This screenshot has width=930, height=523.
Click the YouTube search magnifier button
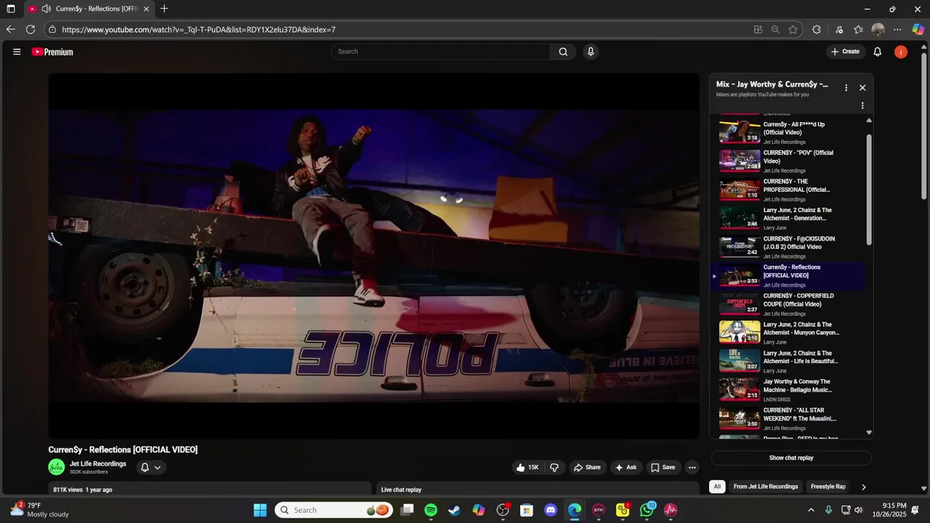coord(563,52)
